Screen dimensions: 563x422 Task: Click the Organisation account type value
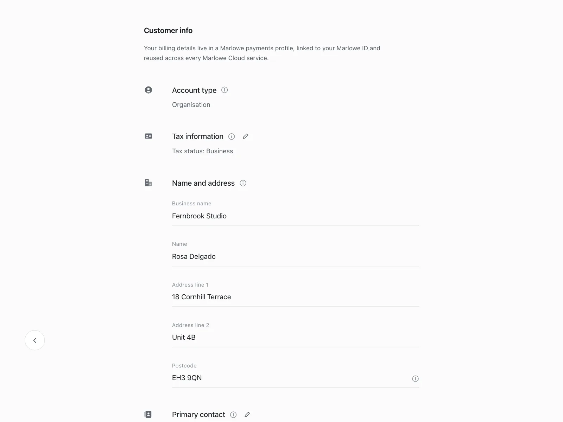click(191, 105)
